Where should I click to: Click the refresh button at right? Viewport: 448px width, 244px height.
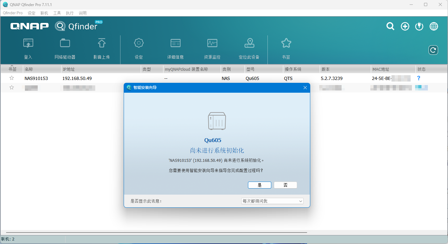pyautogui.click(x=433, y=50)
